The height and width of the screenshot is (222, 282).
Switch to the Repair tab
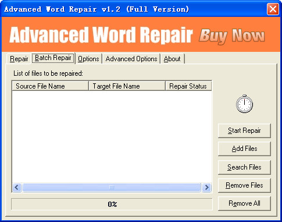tap(19, 59)
